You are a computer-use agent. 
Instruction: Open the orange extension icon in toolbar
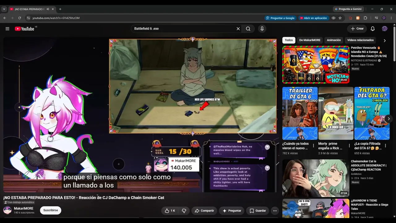(358, 18)
